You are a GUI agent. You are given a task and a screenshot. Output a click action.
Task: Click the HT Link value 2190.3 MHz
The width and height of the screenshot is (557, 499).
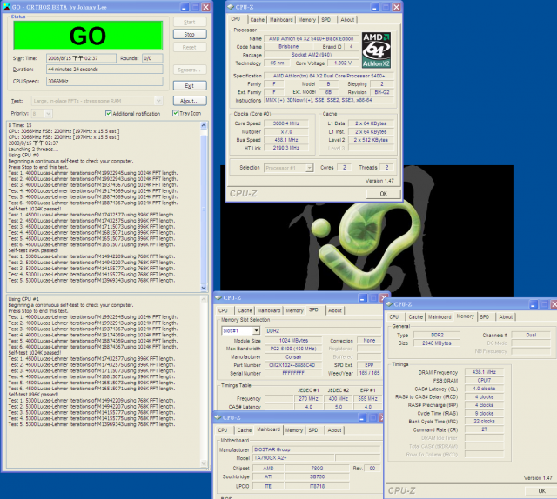pos(286,148)
